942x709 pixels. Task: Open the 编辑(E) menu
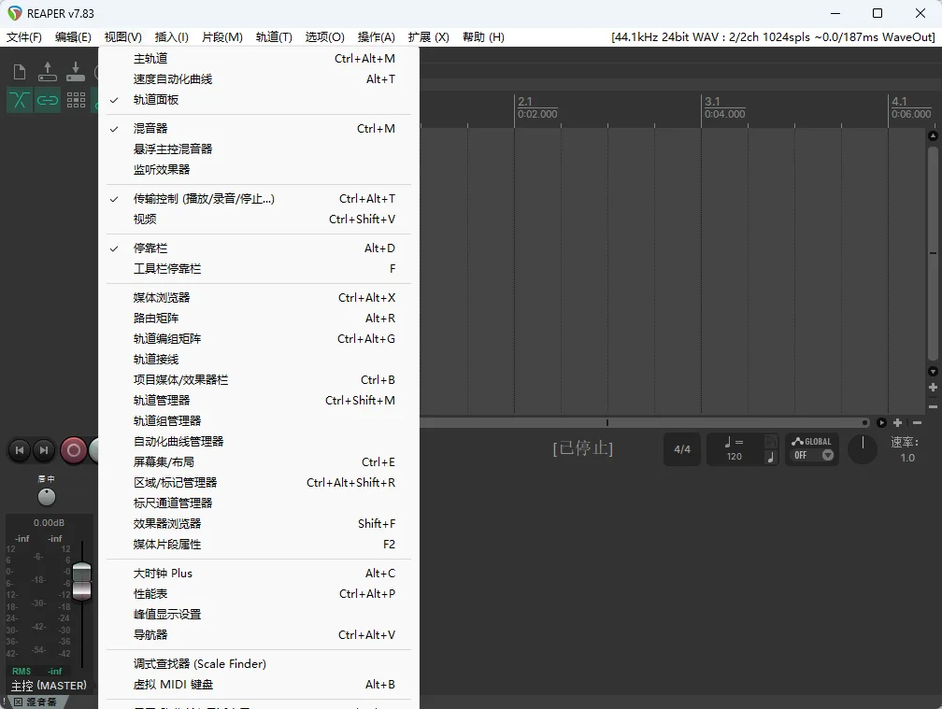point(73,37)
